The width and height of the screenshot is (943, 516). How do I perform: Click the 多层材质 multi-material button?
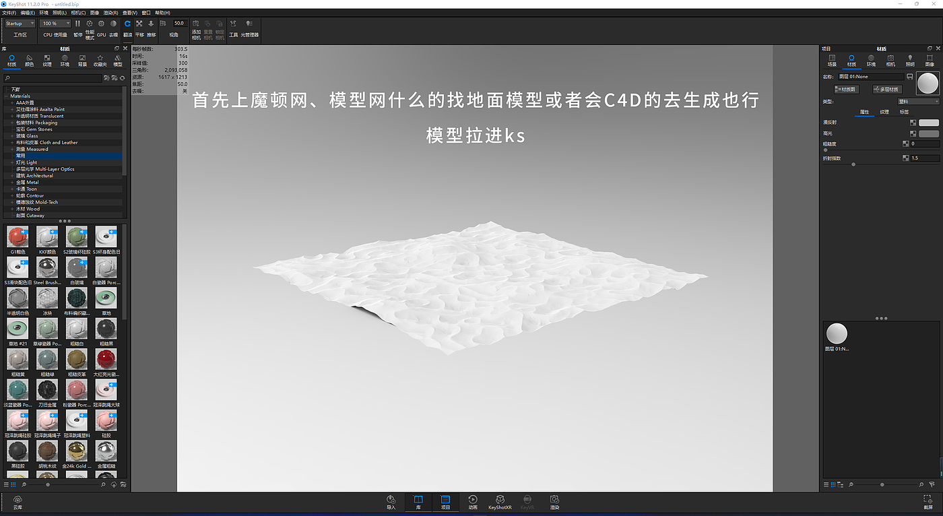pos(886,89)
